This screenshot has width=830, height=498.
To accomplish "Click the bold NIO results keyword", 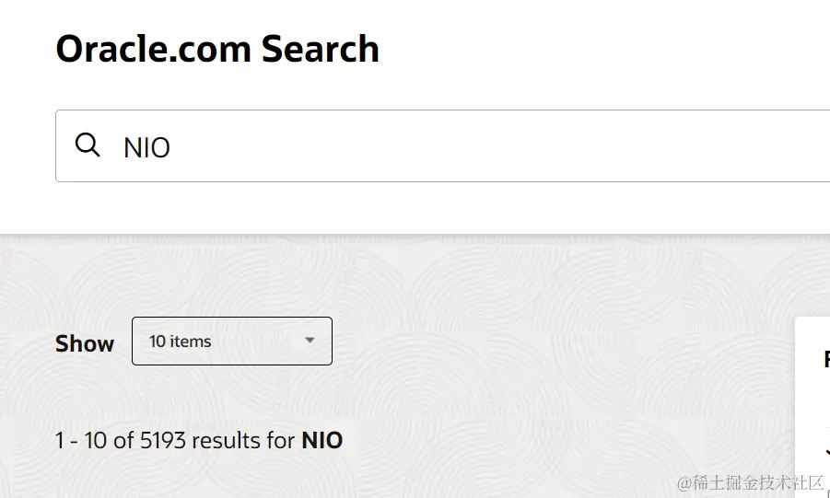I will click(321, 440).
